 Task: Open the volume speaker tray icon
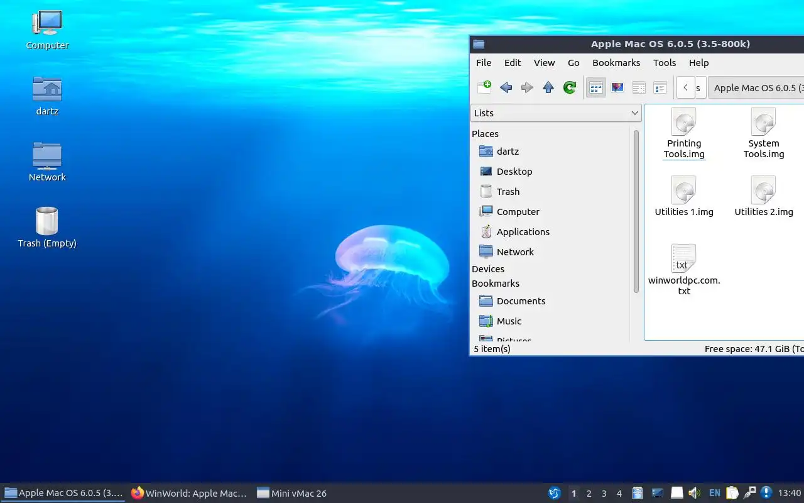click(695, 494)
